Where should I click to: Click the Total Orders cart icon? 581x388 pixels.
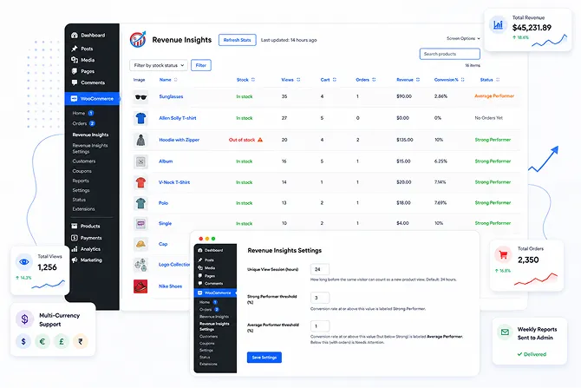click(503, 255)
